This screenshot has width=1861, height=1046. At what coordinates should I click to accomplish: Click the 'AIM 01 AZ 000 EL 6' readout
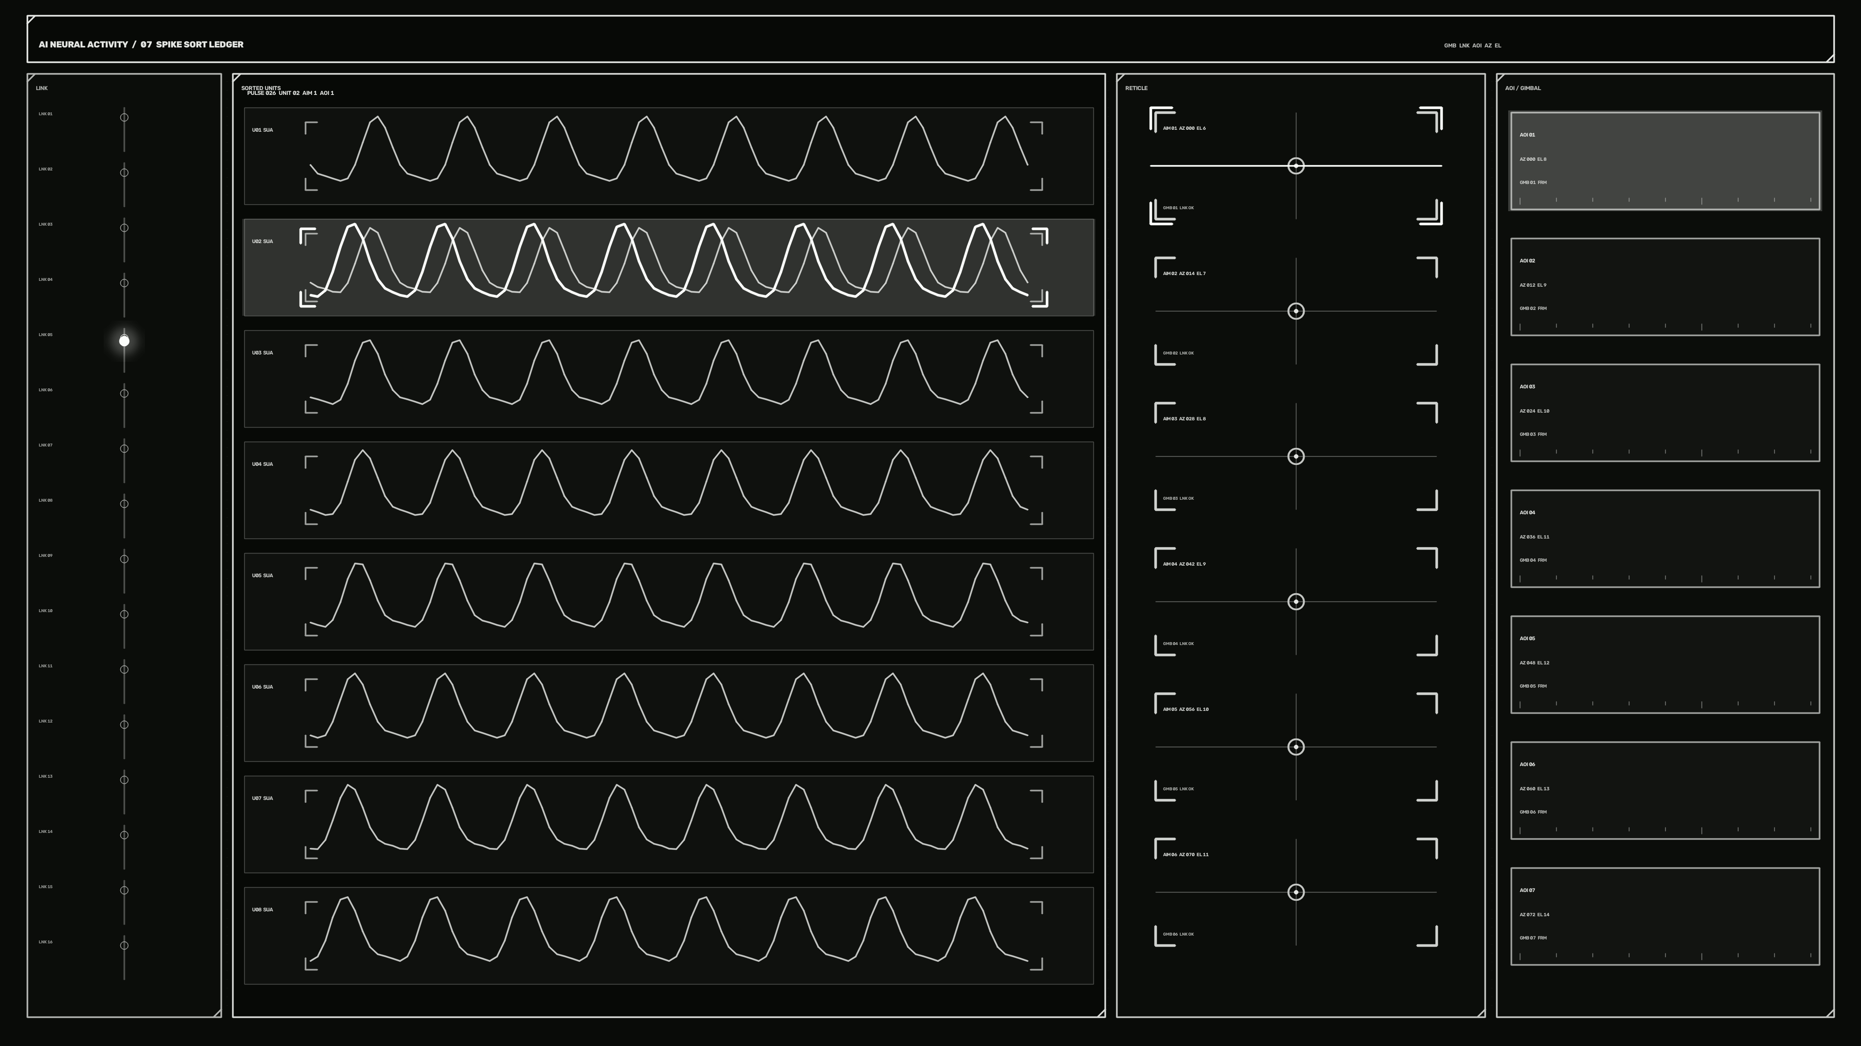point(1184,128)
